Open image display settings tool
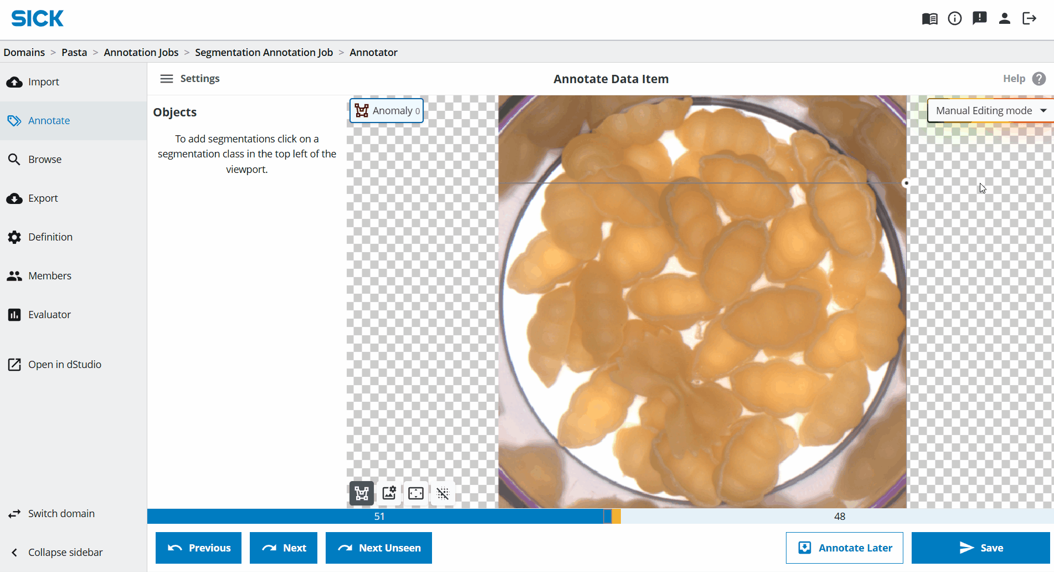Image resolution: width=1054 pixels, height=572 pixels. [x=389, y=493]
